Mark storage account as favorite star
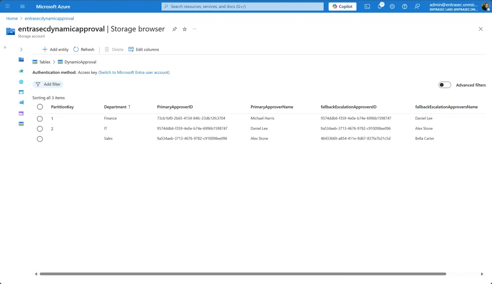Viewport: 492px width, 284px height. click(184, 29)
